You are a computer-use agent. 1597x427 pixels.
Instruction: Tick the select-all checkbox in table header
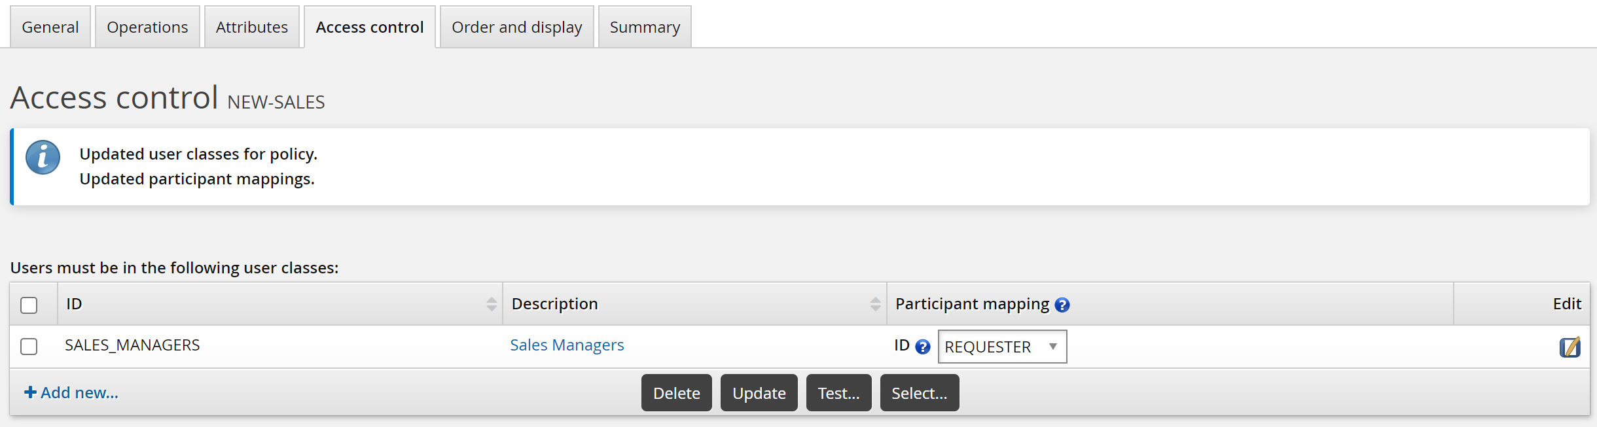pos(29,305)
